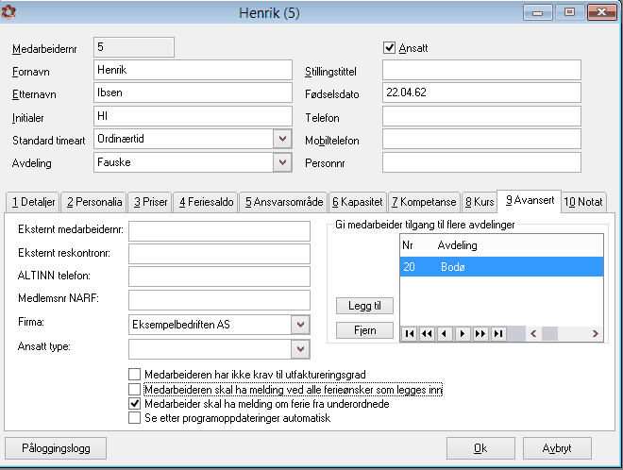Go to the 6 Kapasitet tab

(357, 202)
